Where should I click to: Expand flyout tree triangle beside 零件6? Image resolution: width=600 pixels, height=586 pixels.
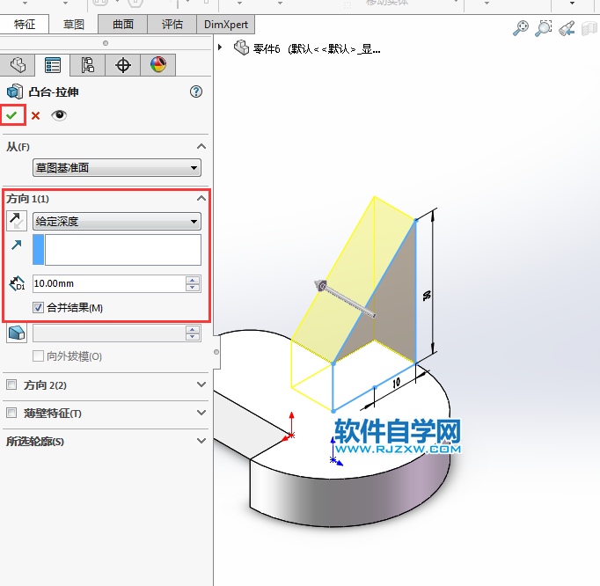[x=220, y=48]
